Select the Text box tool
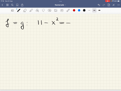Screen dimensions: 121x91 tap(62, 10)
